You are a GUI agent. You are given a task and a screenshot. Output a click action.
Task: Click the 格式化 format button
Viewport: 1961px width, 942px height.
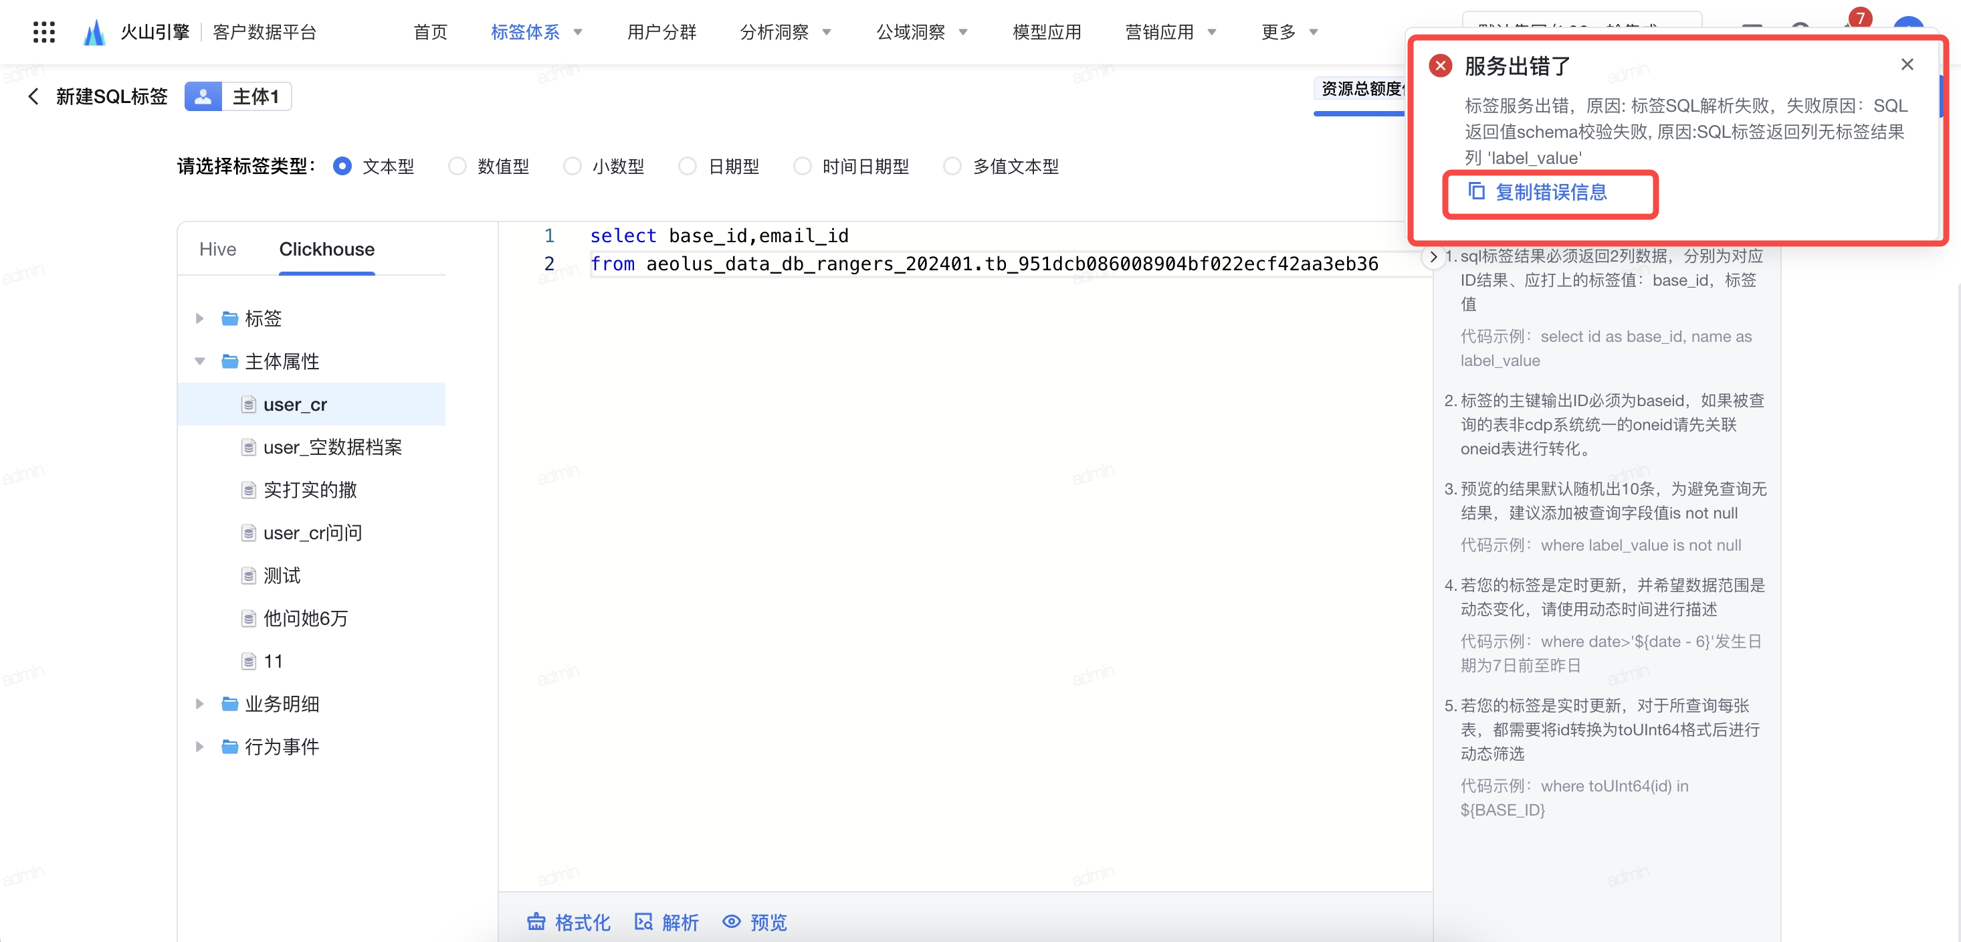[x=569, y=922]
